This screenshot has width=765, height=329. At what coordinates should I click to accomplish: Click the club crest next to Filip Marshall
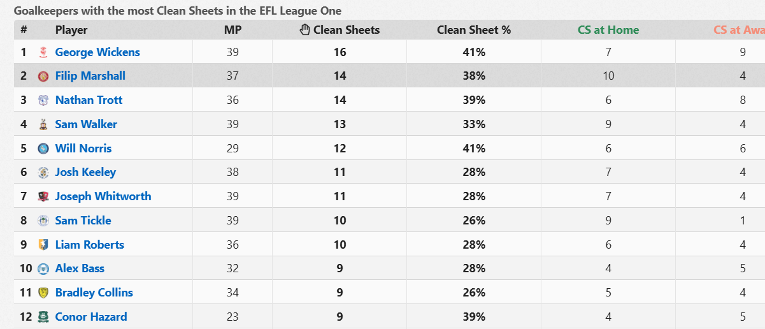(43, 77)
